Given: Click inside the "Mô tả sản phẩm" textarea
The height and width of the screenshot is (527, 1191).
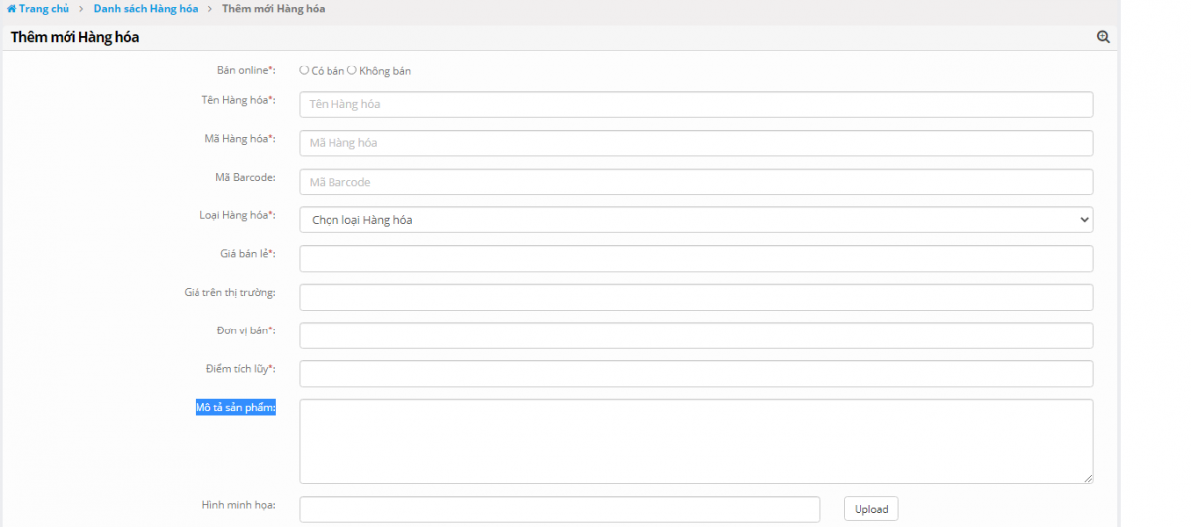Looking at the screenshot, I should click(695, 441).
